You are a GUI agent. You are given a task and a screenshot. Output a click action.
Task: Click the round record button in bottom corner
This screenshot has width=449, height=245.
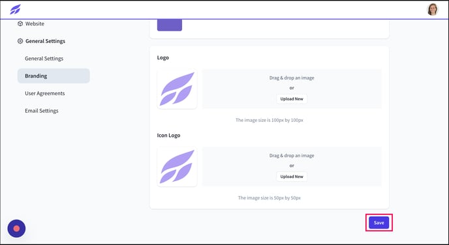pos(16,229)
